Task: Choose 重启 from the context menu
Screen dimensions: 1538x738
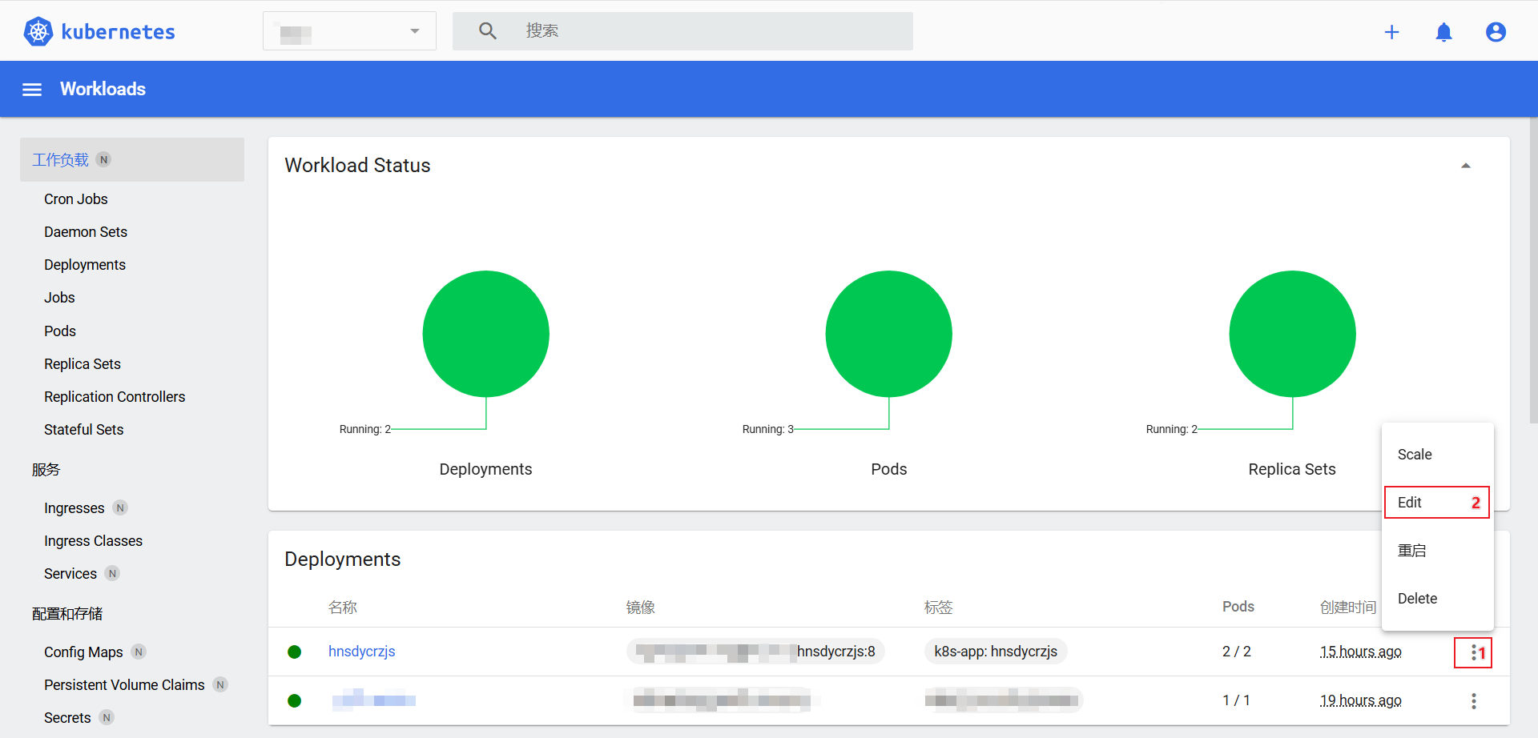Action: pos(1437,551)
